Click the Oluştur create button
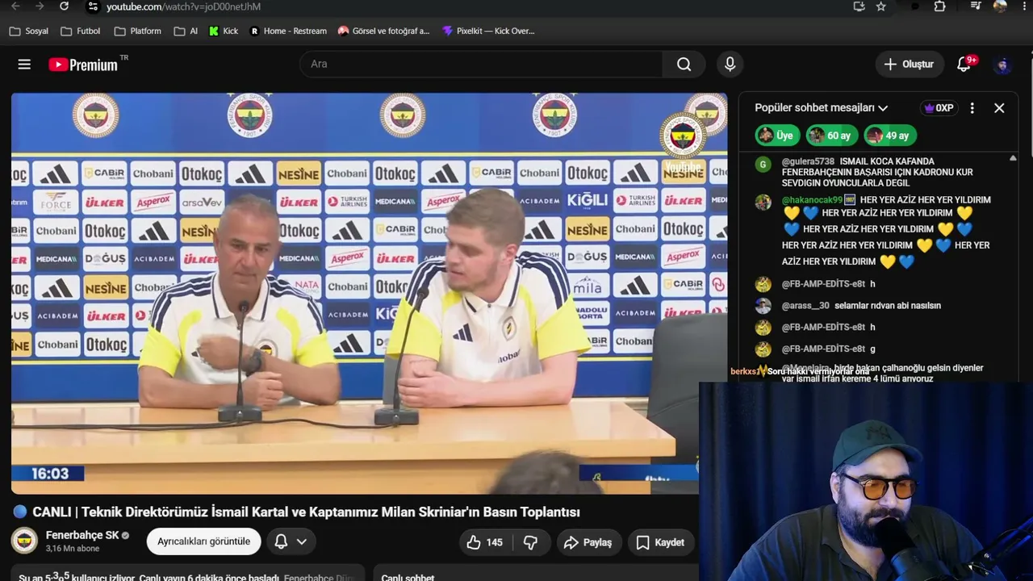This screenshot has width=1033, height=581. pyautogui.click(x=910, y=64)
